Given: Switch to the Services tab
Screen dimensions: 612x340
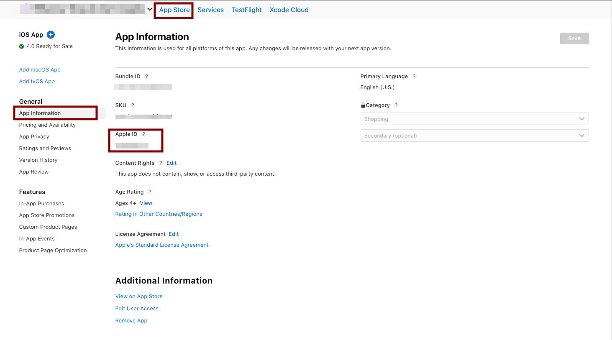Looking at the screenshot, I should coord(210,10).
